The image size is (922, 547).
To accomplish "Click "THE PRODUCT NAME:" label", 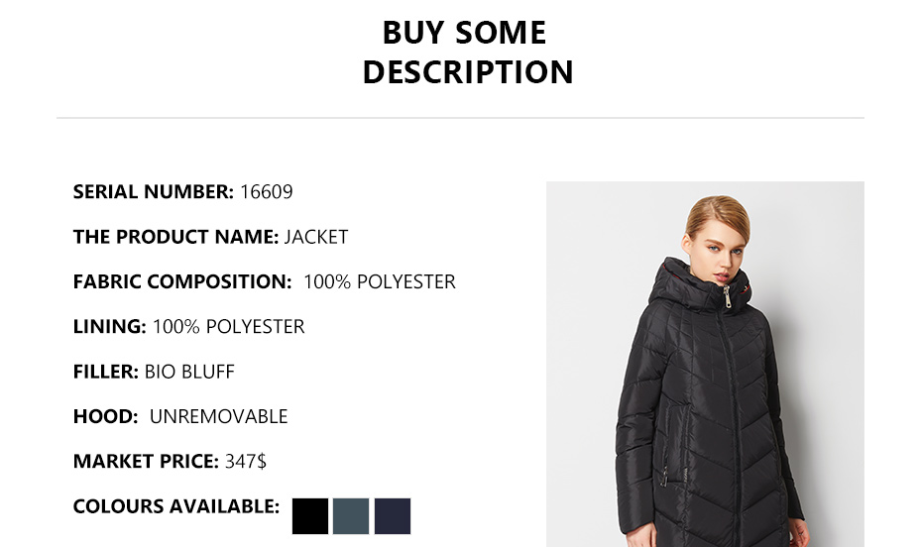I will pyautogui.click(x=175, y=237).
